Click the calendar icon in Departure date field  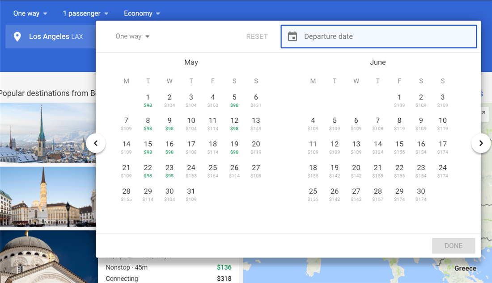pos(293,37)
